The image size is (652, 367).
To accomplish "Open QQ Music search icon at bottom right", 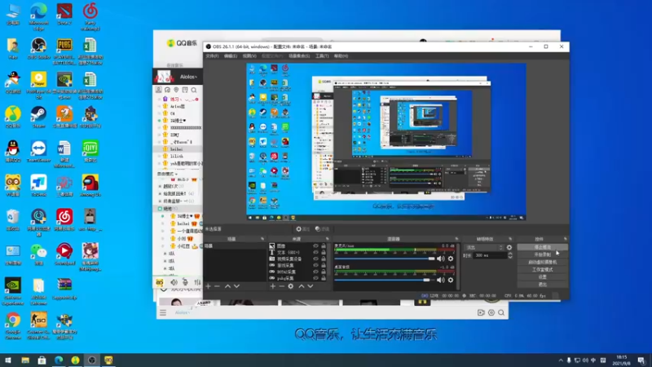I will click(501, 312).
